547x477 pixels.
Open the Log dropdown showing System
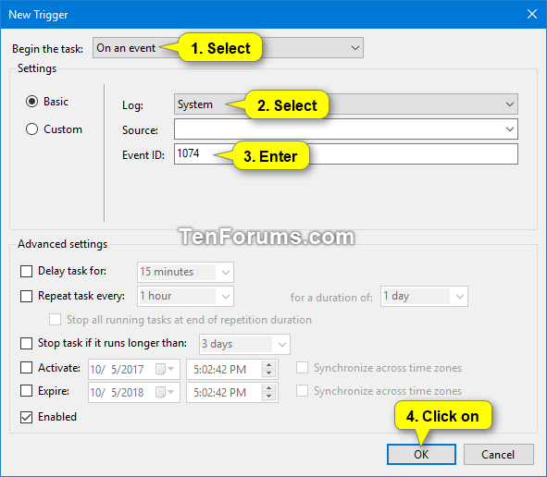(x=346, y=104)
